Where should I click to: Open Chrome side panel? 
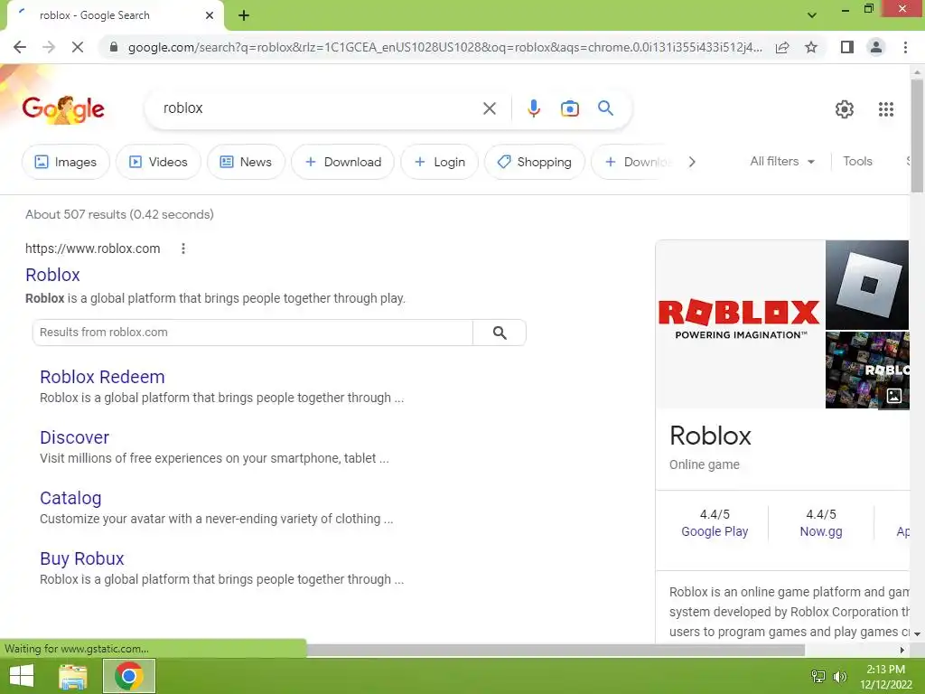[847, 47]
